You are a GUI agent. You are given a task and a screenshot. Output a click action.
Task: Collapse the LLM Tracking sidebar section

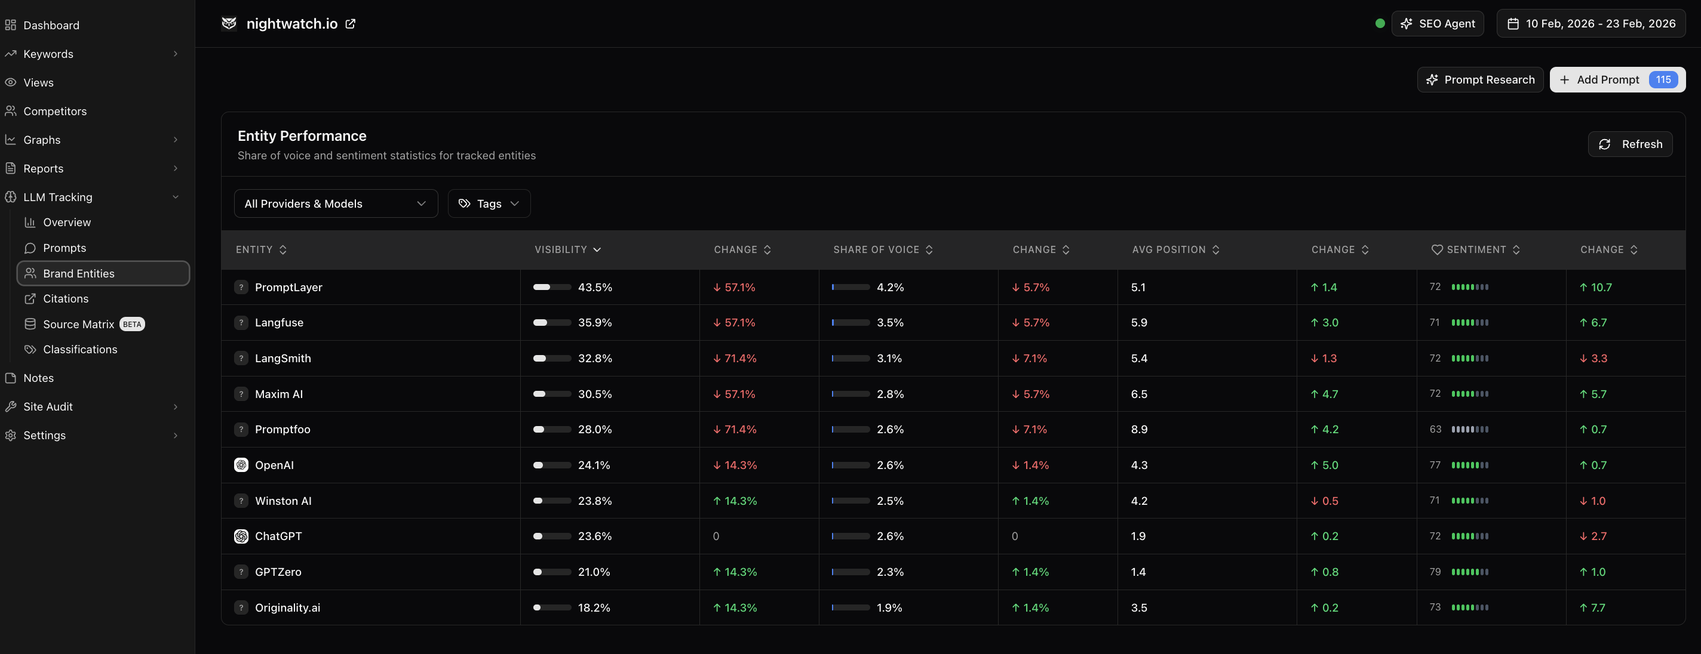click(175, 197)
